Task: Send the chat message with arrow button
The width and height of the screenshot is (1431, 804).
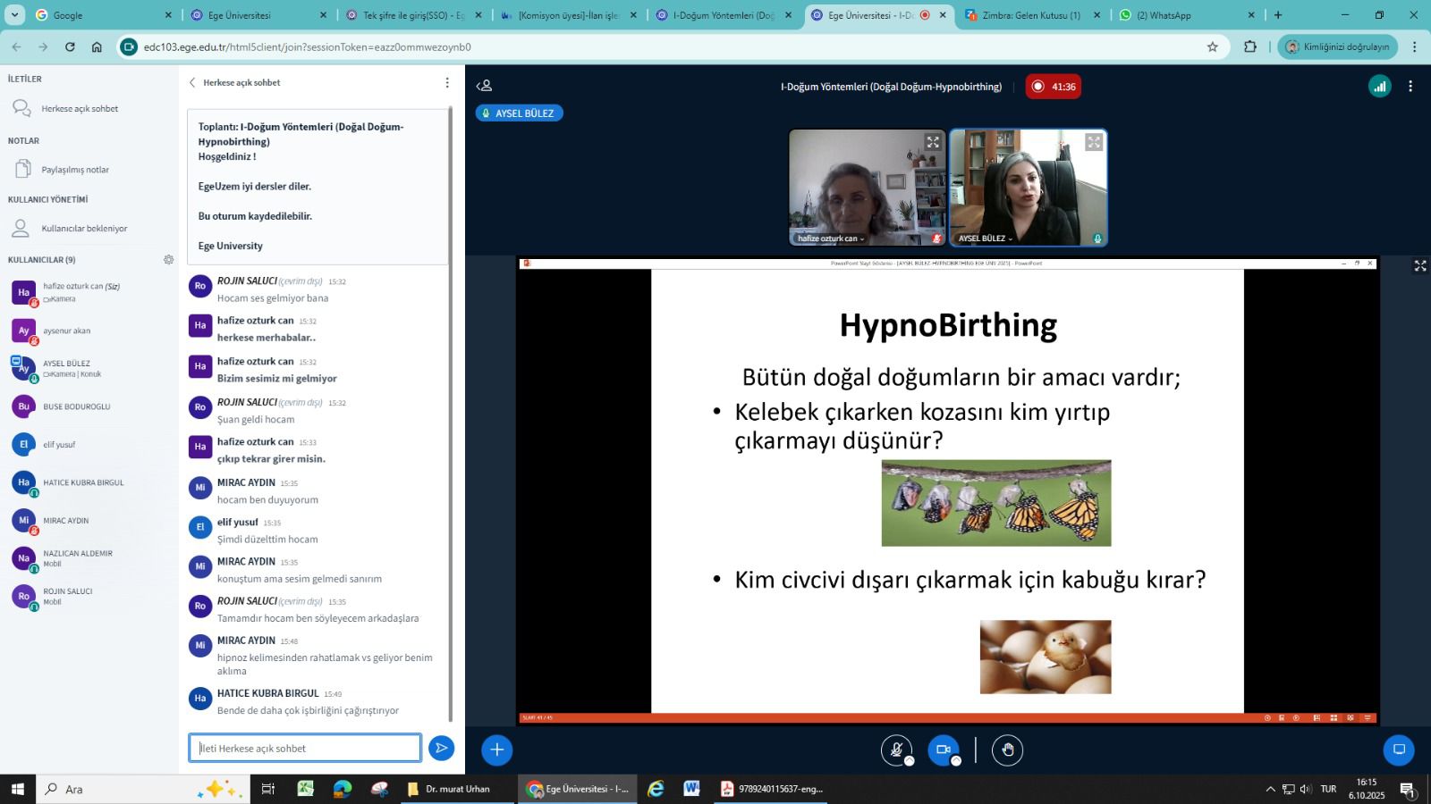Action: click(x=441, y=749)
